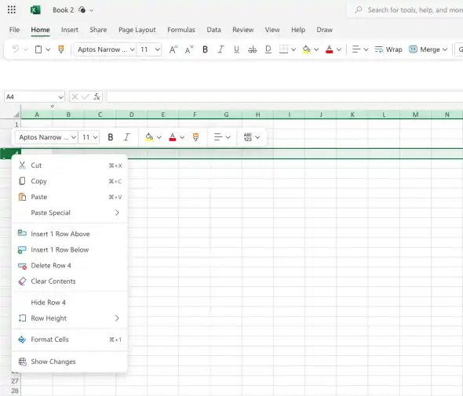Choose Copy from context menu
The image size is (463, 396).
70,181
